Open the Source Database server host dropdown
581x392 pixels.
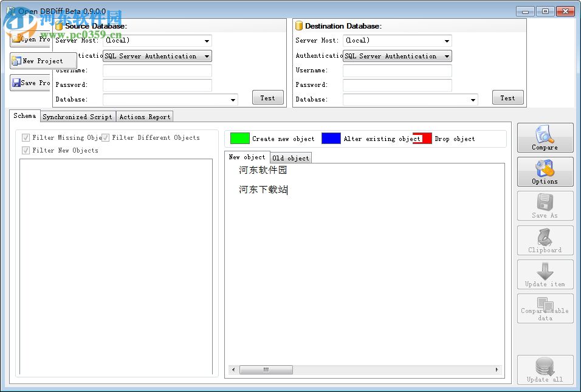[x=207, y=41]
